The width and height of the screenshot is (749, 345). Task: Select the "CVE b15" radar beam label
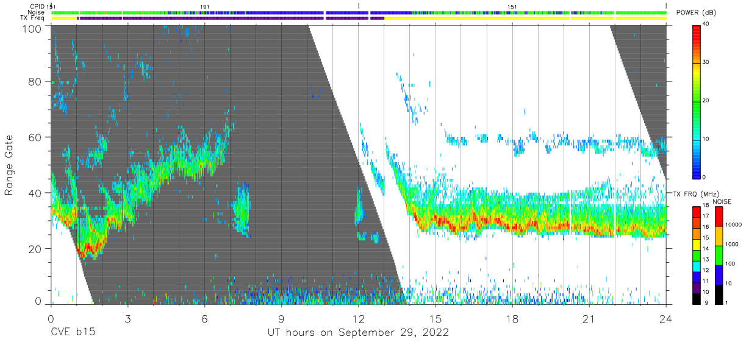[73, 333]
